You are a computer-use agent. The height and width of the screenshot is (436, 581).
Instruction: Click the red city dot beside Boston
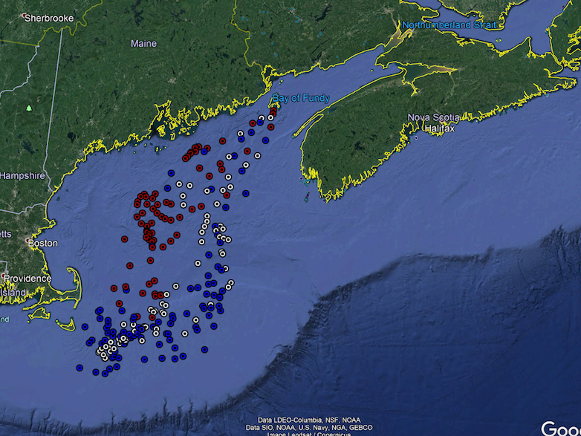coord(27,241)
